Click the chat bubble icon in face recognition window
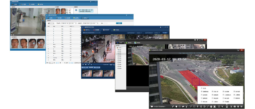Viewport: 255px width, 109px height. (76, 10)
